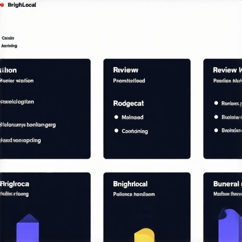Select the Mainoad radio option

116,117
